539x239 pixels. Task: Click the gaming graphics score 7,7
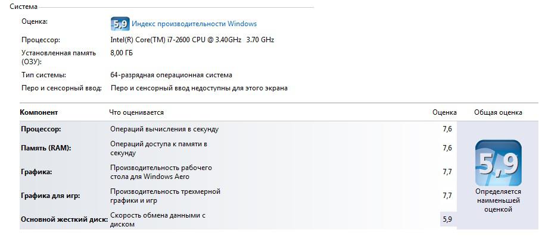(447, 196)
